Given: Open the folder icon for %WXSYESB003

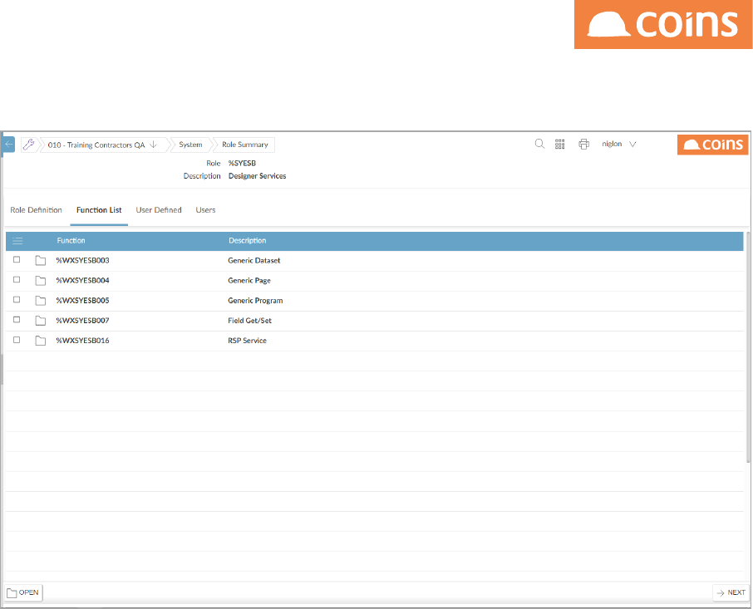Looking at the screenshot, I should click(41, 261).
